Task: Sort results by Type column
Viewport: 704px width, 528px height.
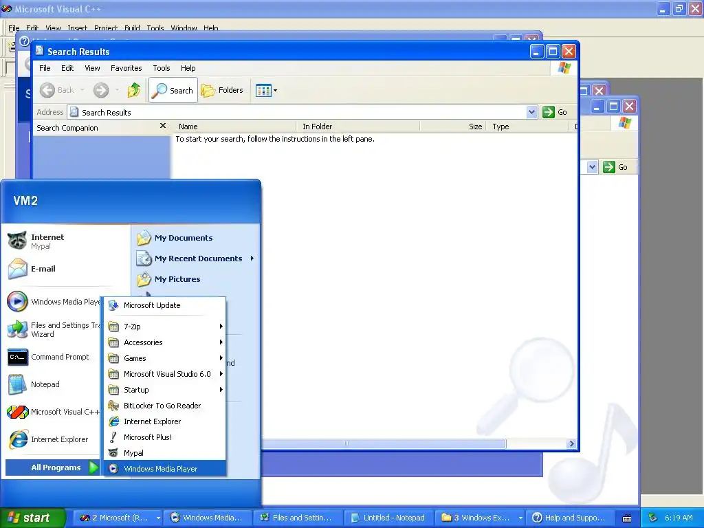Action: pos(527,126)
